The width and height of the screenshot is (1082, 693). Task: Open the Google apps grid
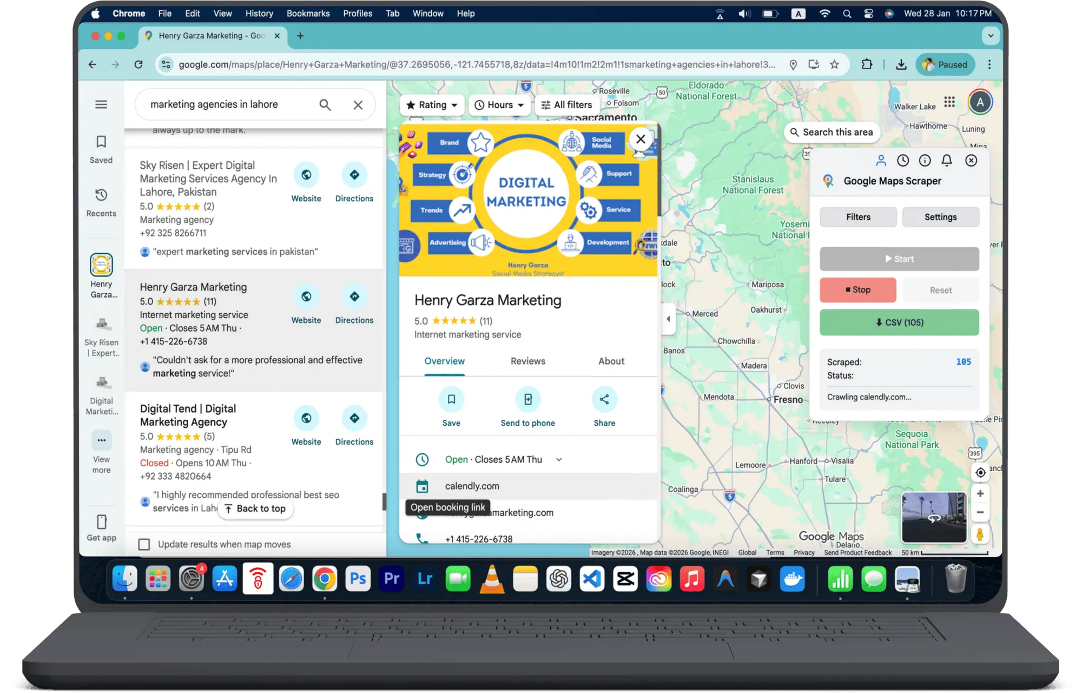(949, 102)
